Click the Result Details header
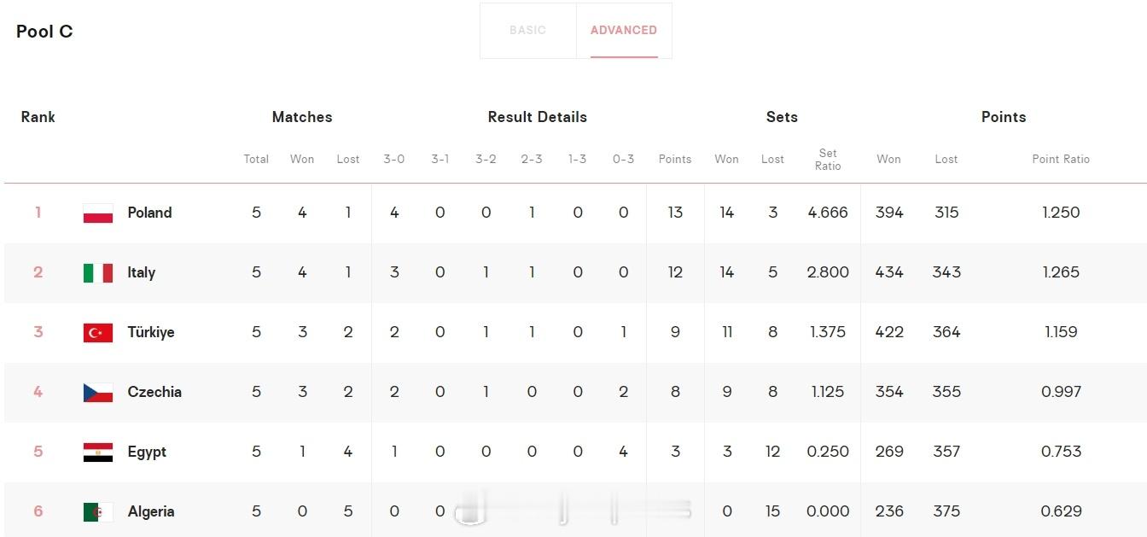 tap(538, 117)
